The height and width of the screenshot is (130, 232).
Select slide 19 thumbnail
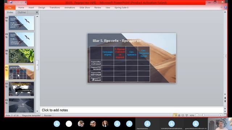[21, 39]
